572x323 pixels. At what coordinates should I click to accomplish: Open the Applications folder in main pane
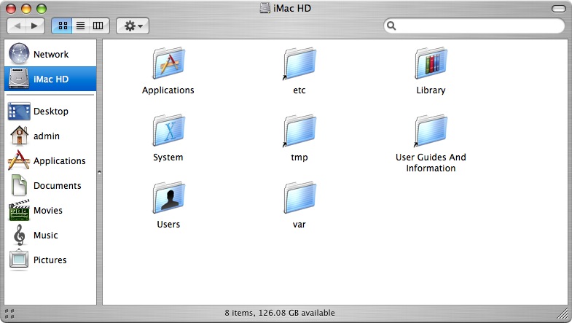168,63
